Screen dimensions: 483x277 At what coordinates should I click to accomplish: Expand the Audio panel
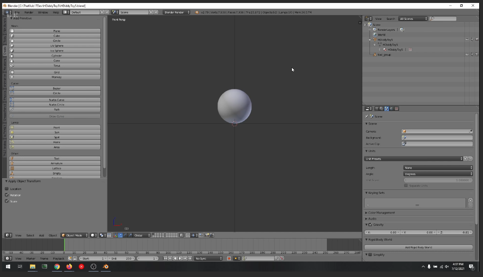coord(366,219)
